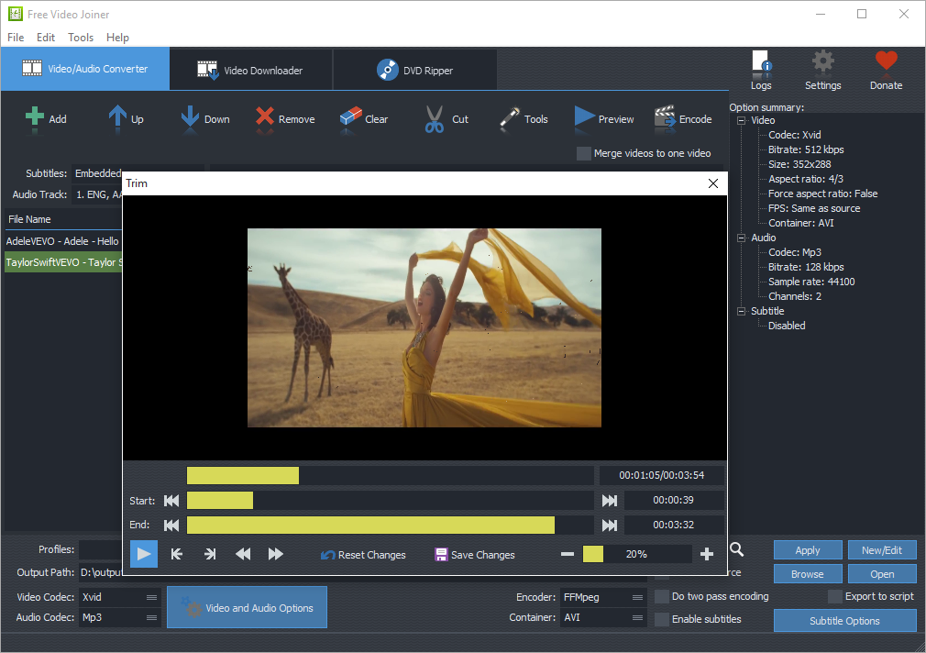Click the Start trim slider bar

click(390, 501)
